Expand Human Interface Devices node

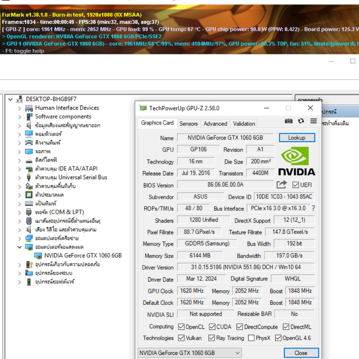20,108
